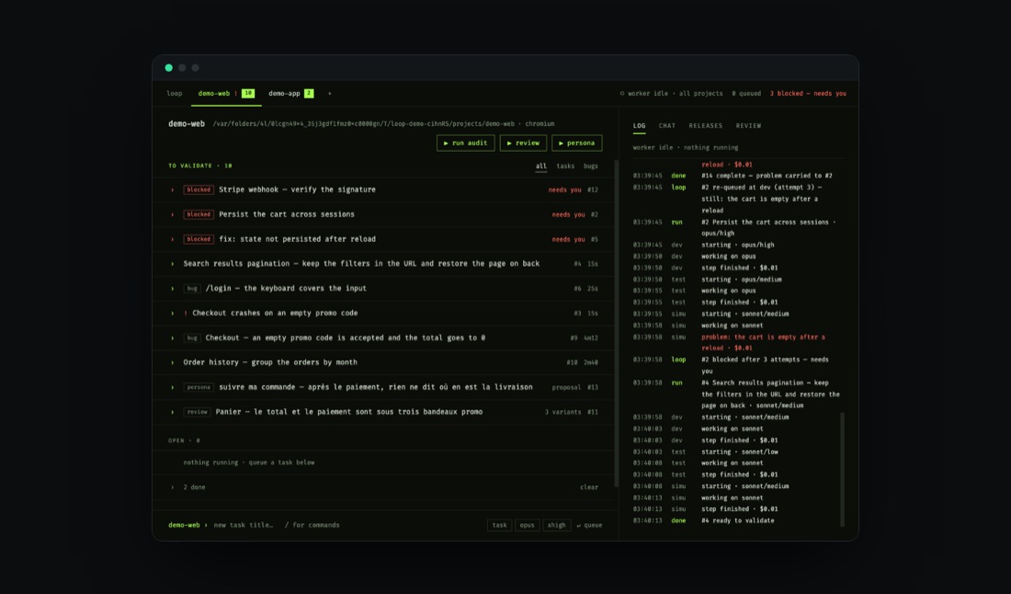Click the queue button in the input bar

[589, 526]
